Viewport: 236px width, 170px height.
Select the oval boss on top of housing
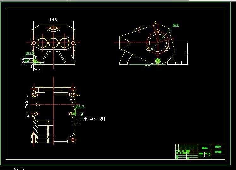click(53, 29)
